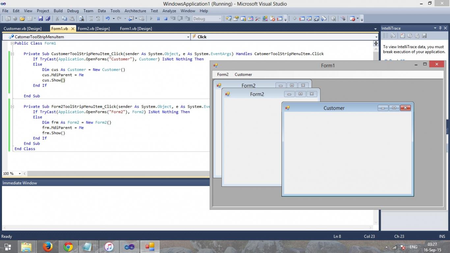The image size is (450, 253).
Task: Stop debugging with the stop icon
Action: click(166, 19)
